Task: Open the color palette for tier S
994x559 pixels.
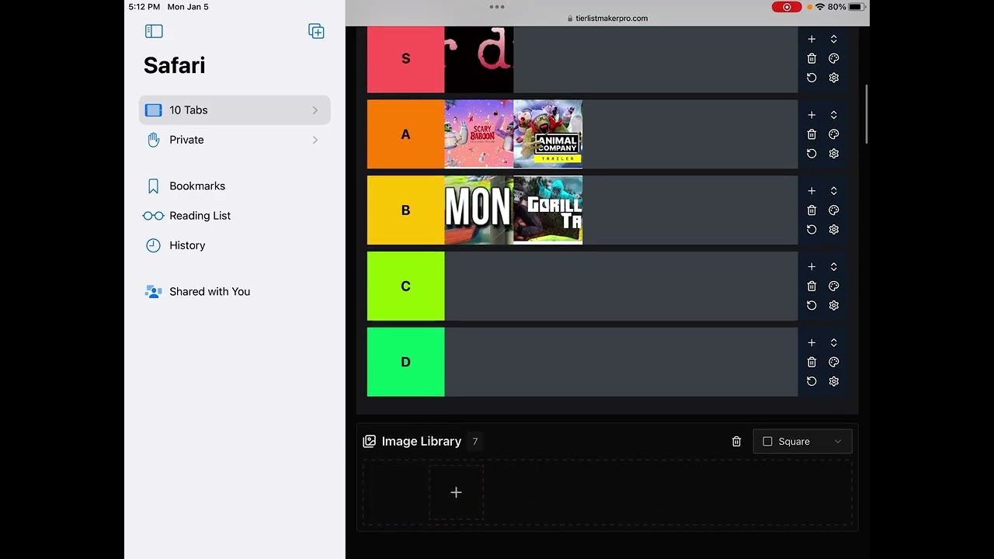Action: 833,58
